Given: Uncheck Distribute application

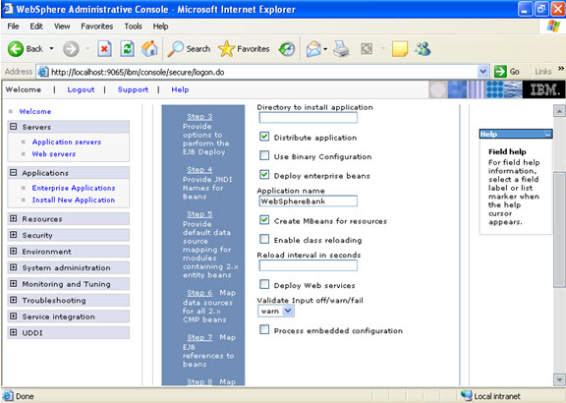Looking at the screenshot, I should coord(264,137).
